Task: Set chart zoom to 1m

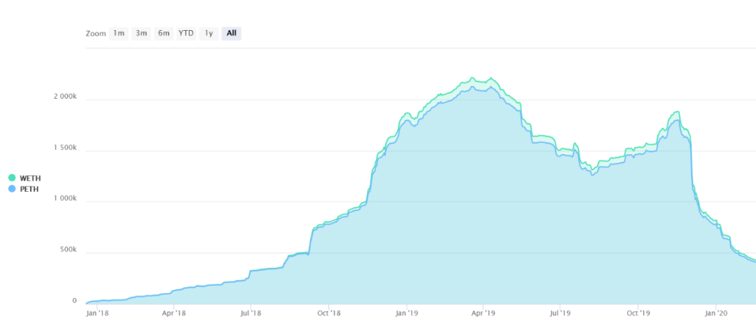Action: (x=118, y=34)
